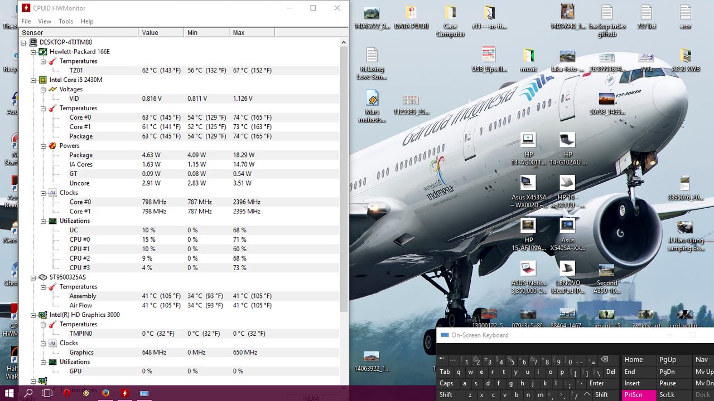Select the VID voltage row
The image size is (714, 401).
(x=178, y=99)
